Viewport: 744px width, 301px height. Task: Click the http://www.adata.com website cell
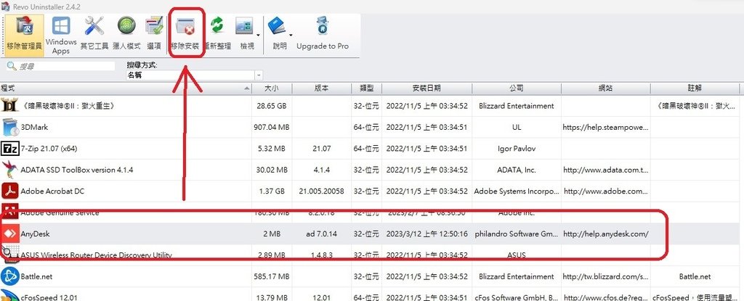tap(605, 170)
